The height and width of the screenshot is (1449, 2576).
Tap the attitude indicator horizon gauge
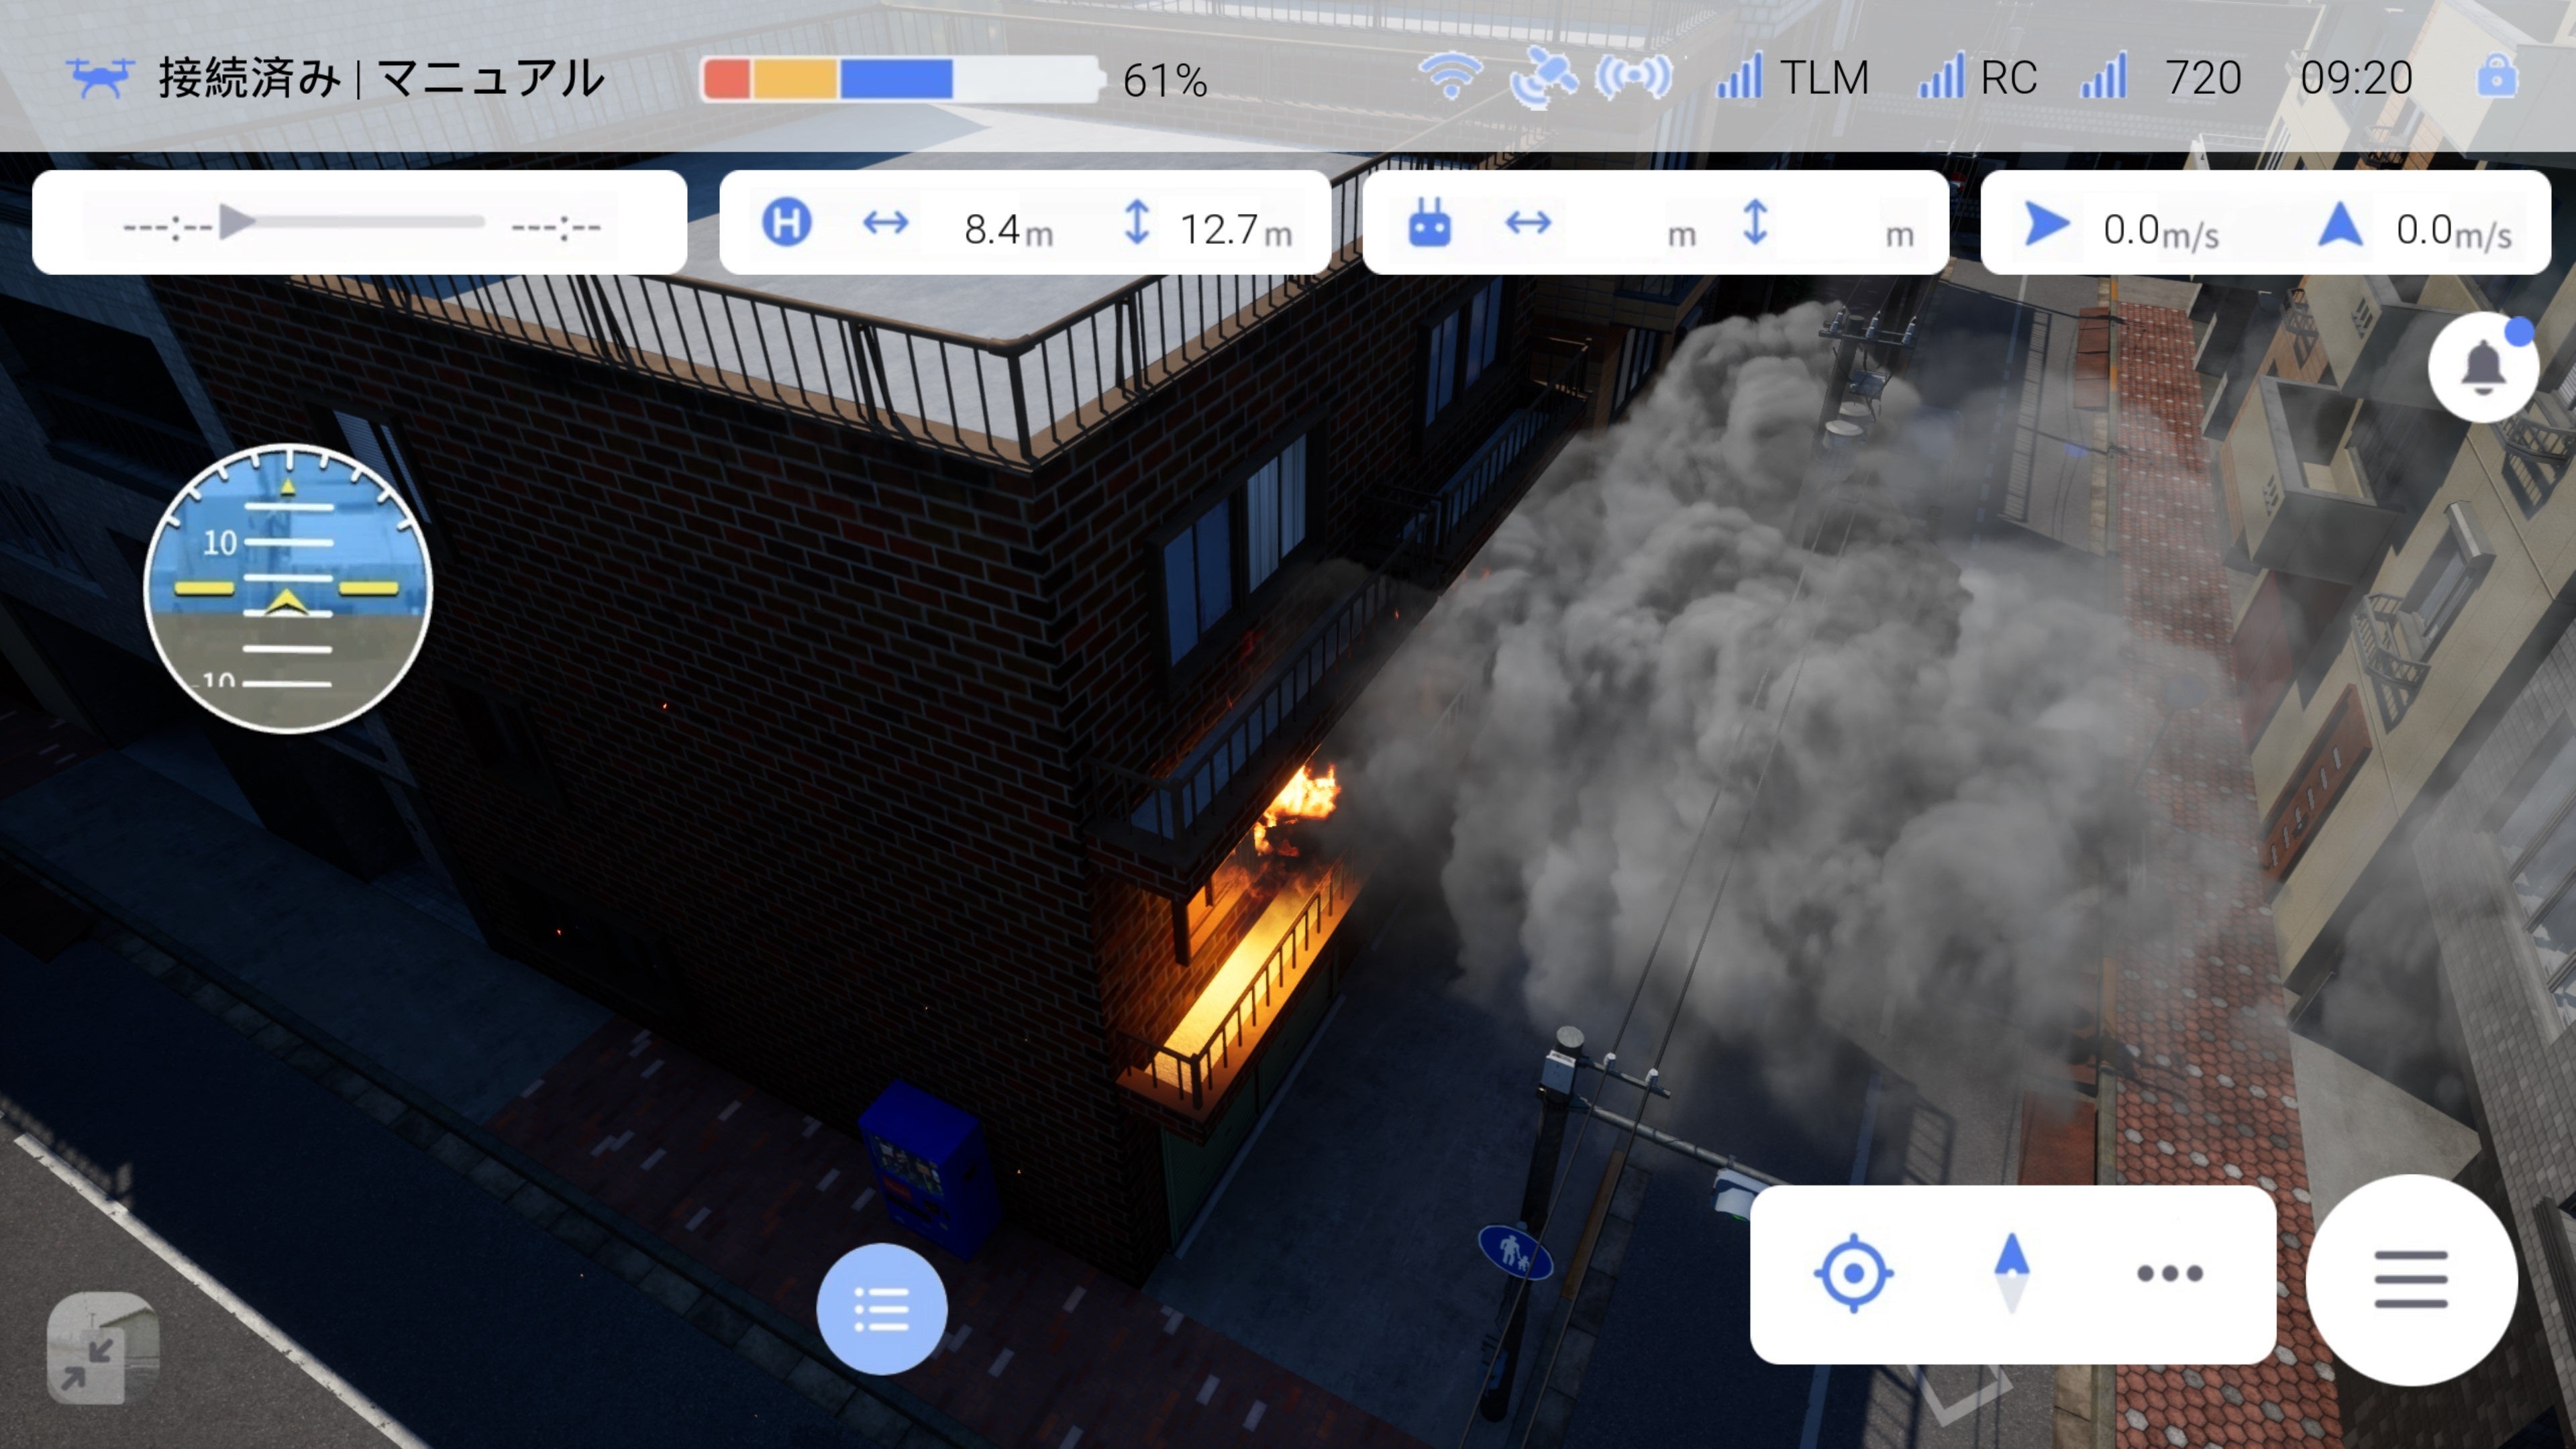click(x=288, y=588)
